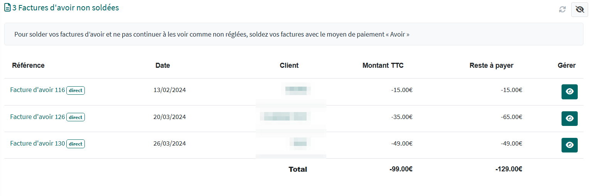Click the Gérer column header
This screenshot has height=196, width=592.
click(566, 65)
